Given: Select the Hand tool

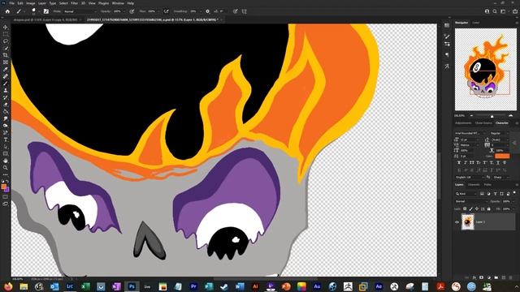Looking at the screenshot, I should [6, 161].
